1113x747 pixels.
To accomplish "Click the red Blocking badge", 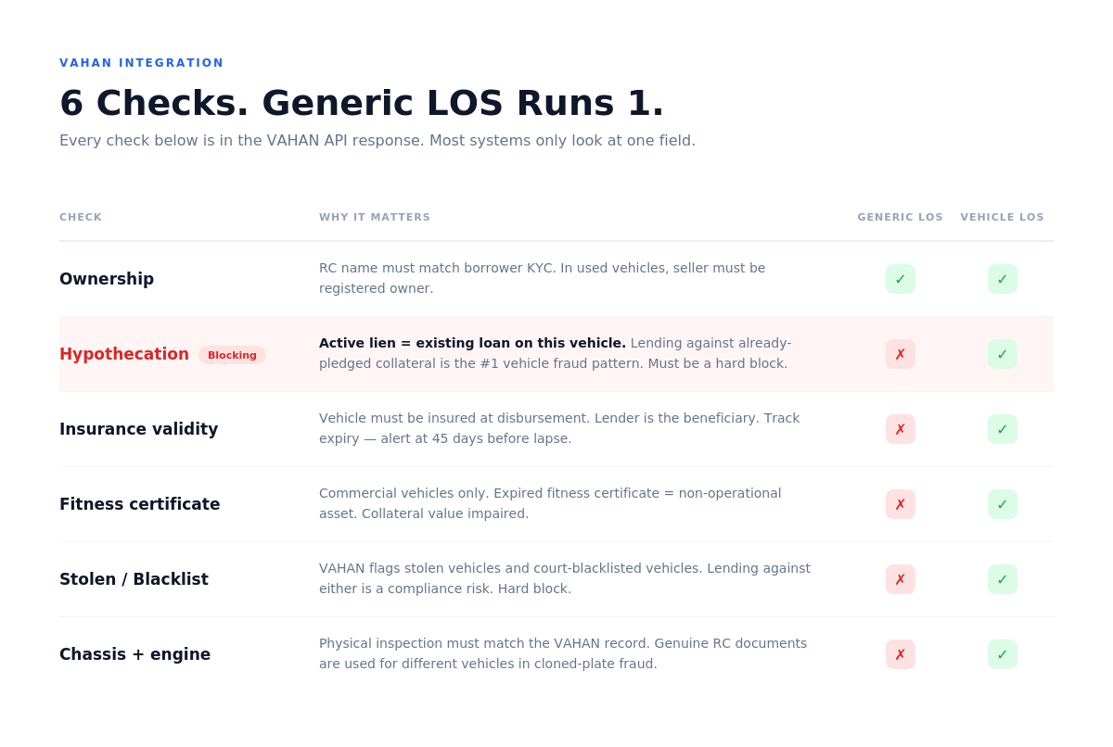I will click(232, 355).
